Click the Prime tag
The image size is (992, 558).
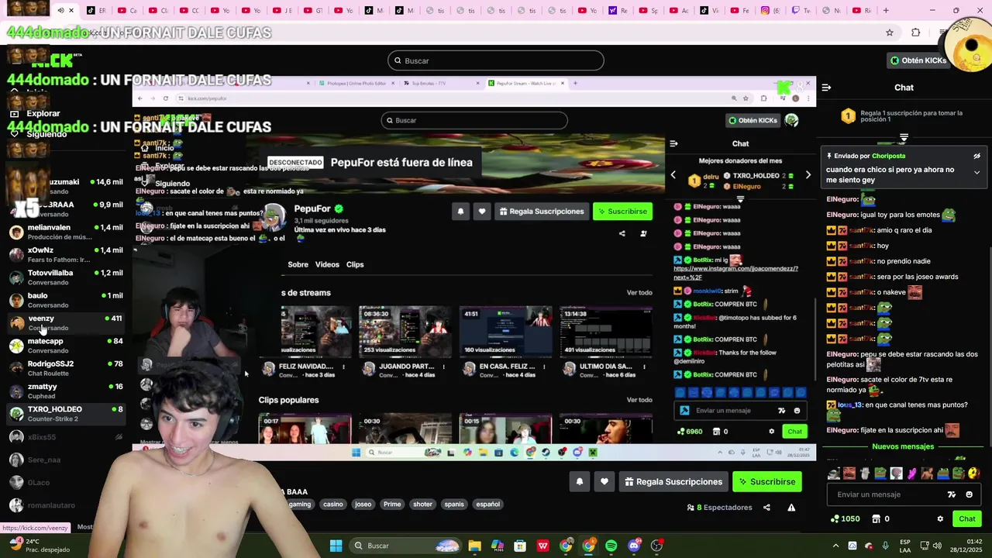click(392, 505)
